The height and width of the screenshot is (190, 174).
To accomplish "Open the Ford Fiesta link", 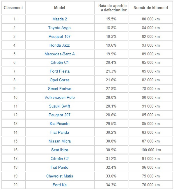I will click(60, 71).
